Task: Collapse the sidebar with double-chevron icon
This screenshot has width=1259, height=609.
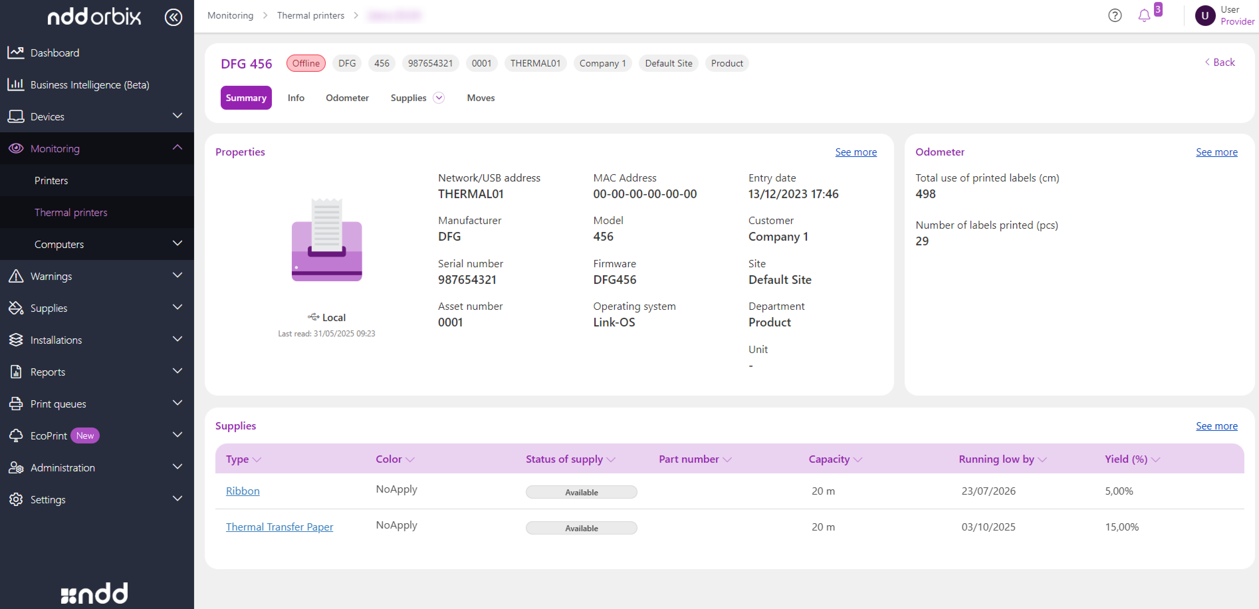Action: click(173, 17)
